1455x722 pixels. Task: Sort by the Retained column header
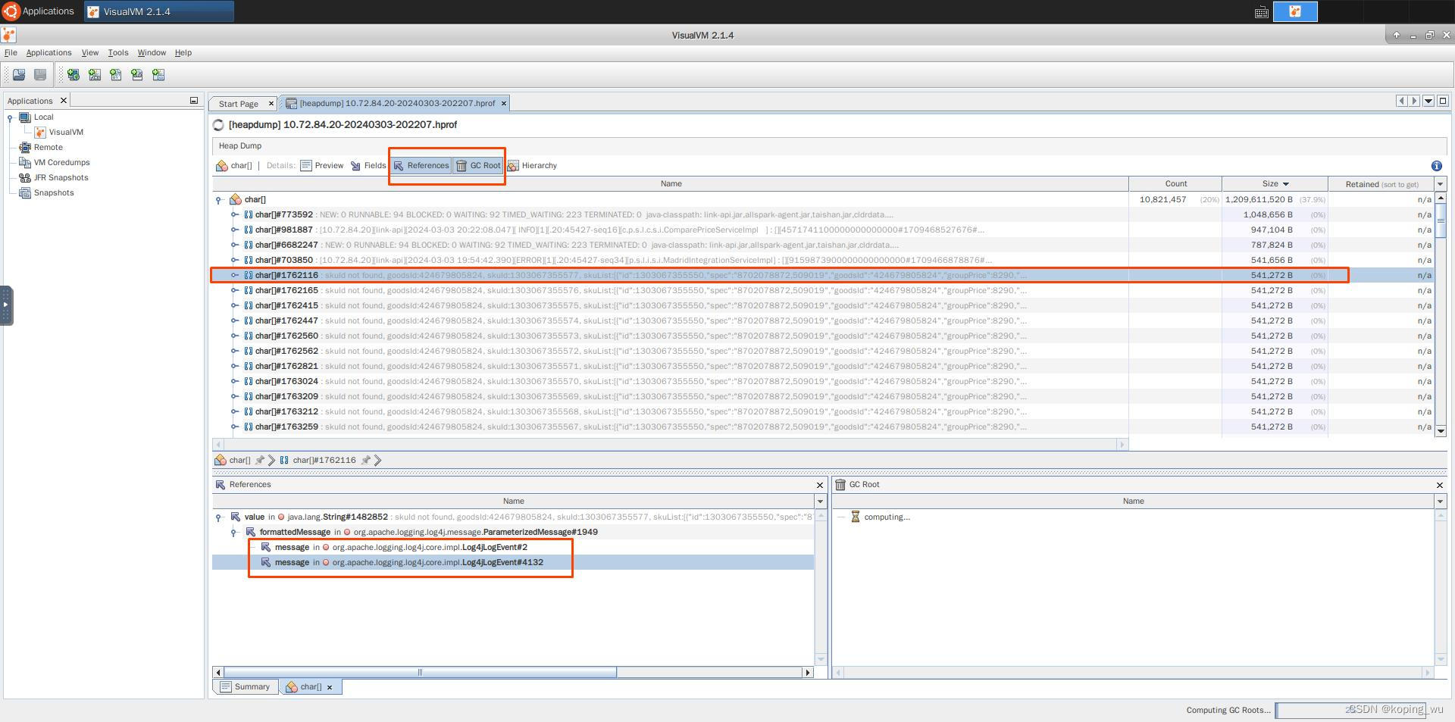1381,183
